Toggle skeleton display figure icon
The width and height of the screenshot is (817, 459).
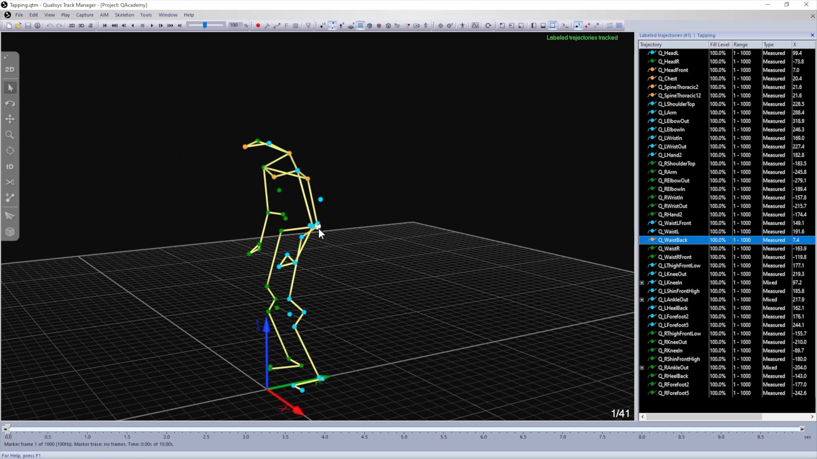426,25
